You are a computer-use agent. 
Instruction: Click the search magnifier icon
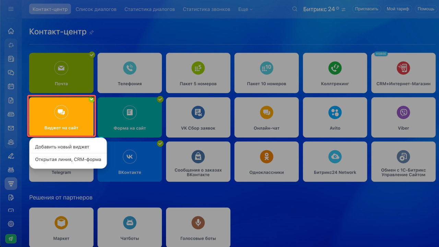[x=295, y=9]
